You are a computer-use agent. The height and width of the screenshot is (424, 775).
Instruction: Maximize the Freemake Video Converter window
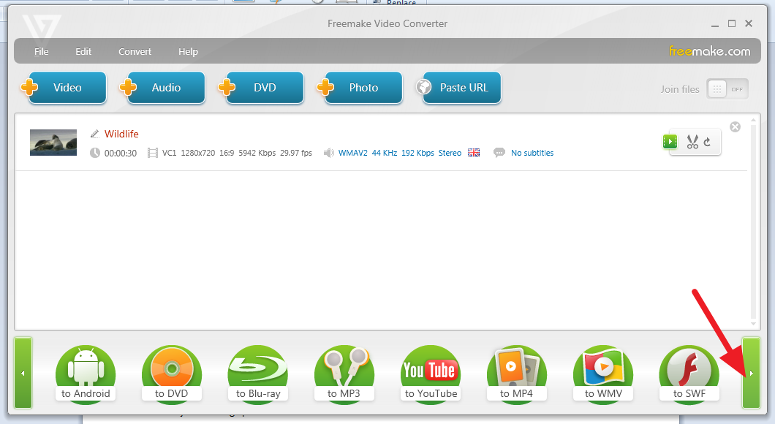(x=732, y=23)
